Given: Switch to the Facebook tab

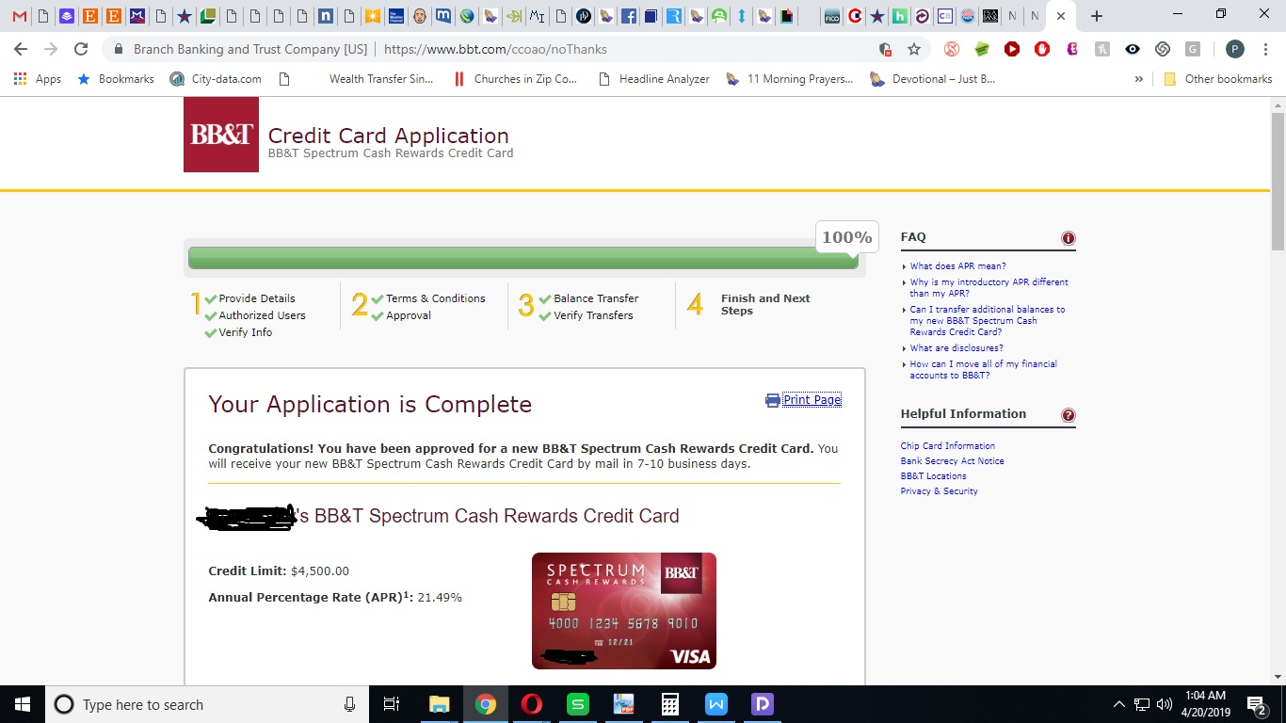Looking at the screenshot, I should point(628,16).
